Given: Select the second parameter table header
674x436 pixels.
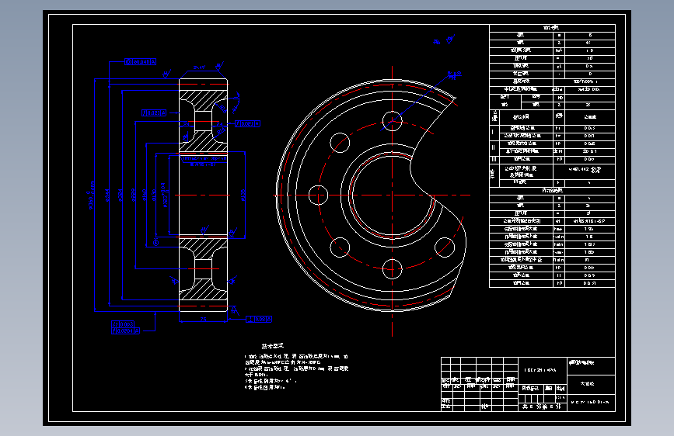Looking at the screenshot, I should (x=552, y=190).
